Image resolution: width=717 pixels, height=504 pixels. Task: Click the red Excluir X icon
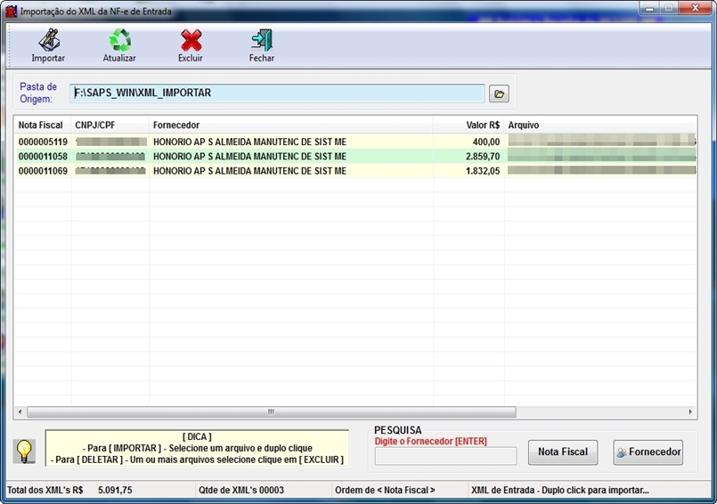[191, 41]
